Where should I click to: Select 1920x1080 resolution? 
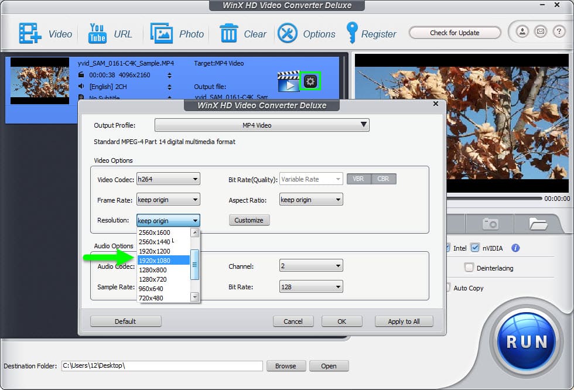click(x=163, y=261)
